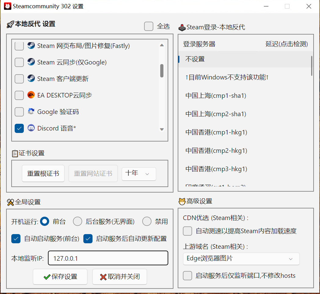
Task: Choose 中国香港(cmp2-hkg1) from server list
Action: click(216, 151)
